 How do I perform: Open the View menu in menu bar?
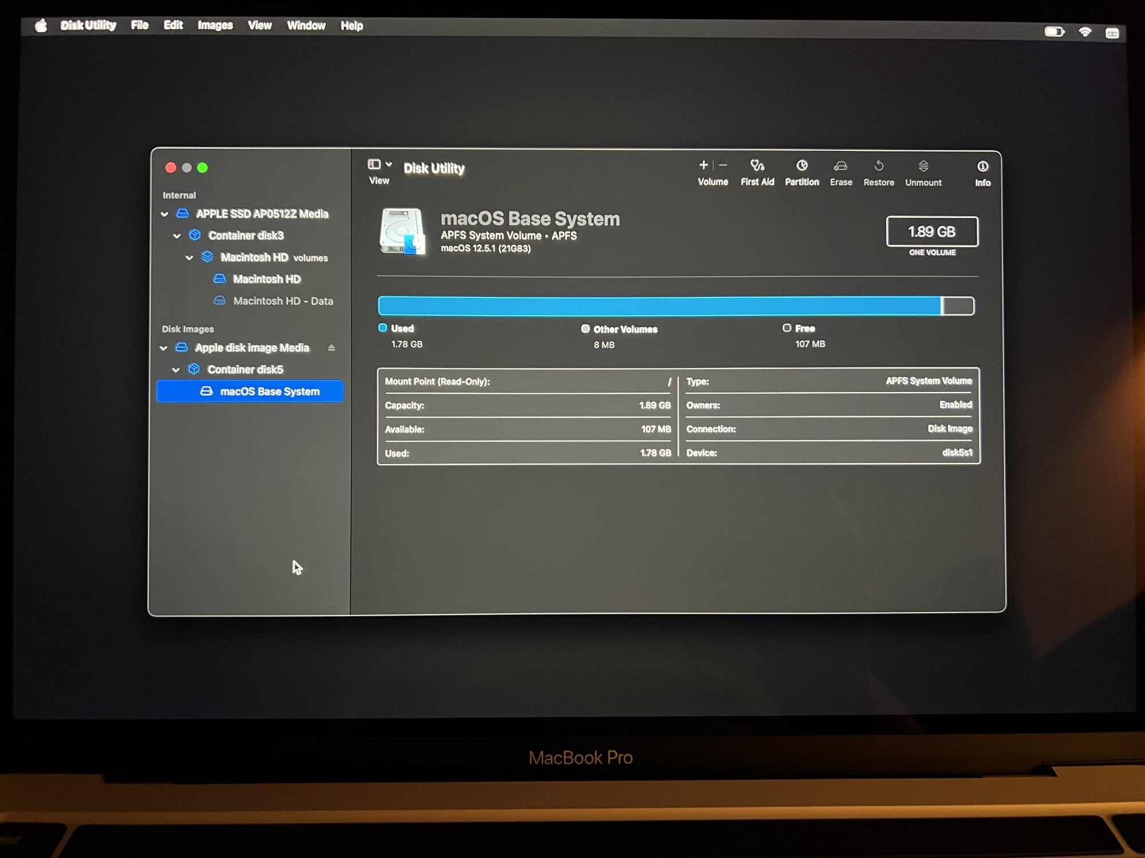tap(259, 26)
